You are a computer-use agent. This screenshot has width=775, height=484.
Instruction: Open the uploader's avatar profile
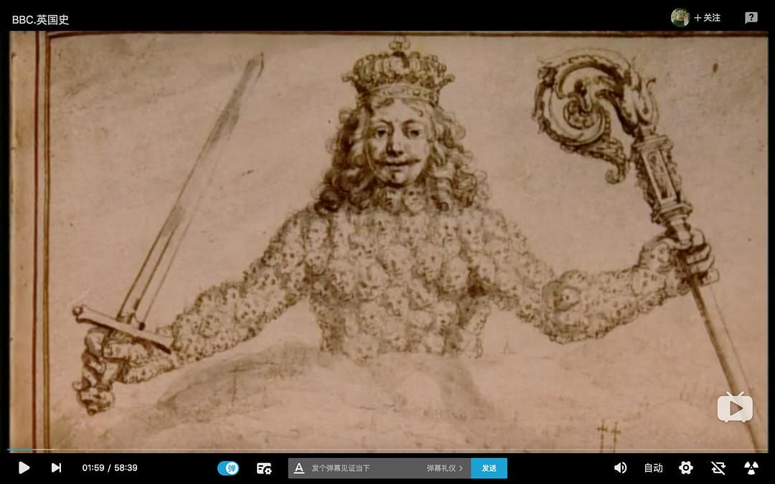(x=680, y=17)
